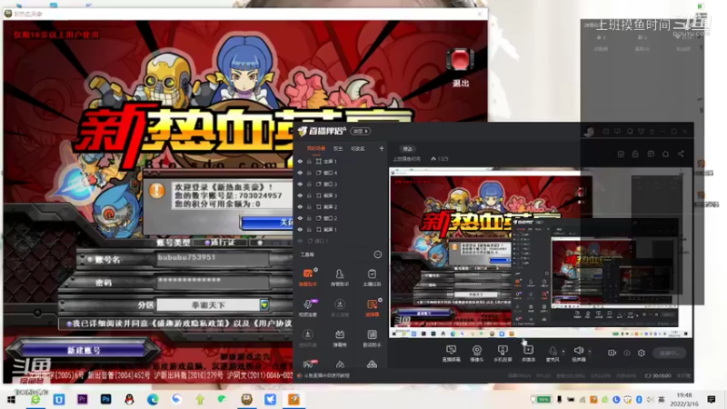
Task: Click the share icon in streaming app
Action: [x=681, y=154]
